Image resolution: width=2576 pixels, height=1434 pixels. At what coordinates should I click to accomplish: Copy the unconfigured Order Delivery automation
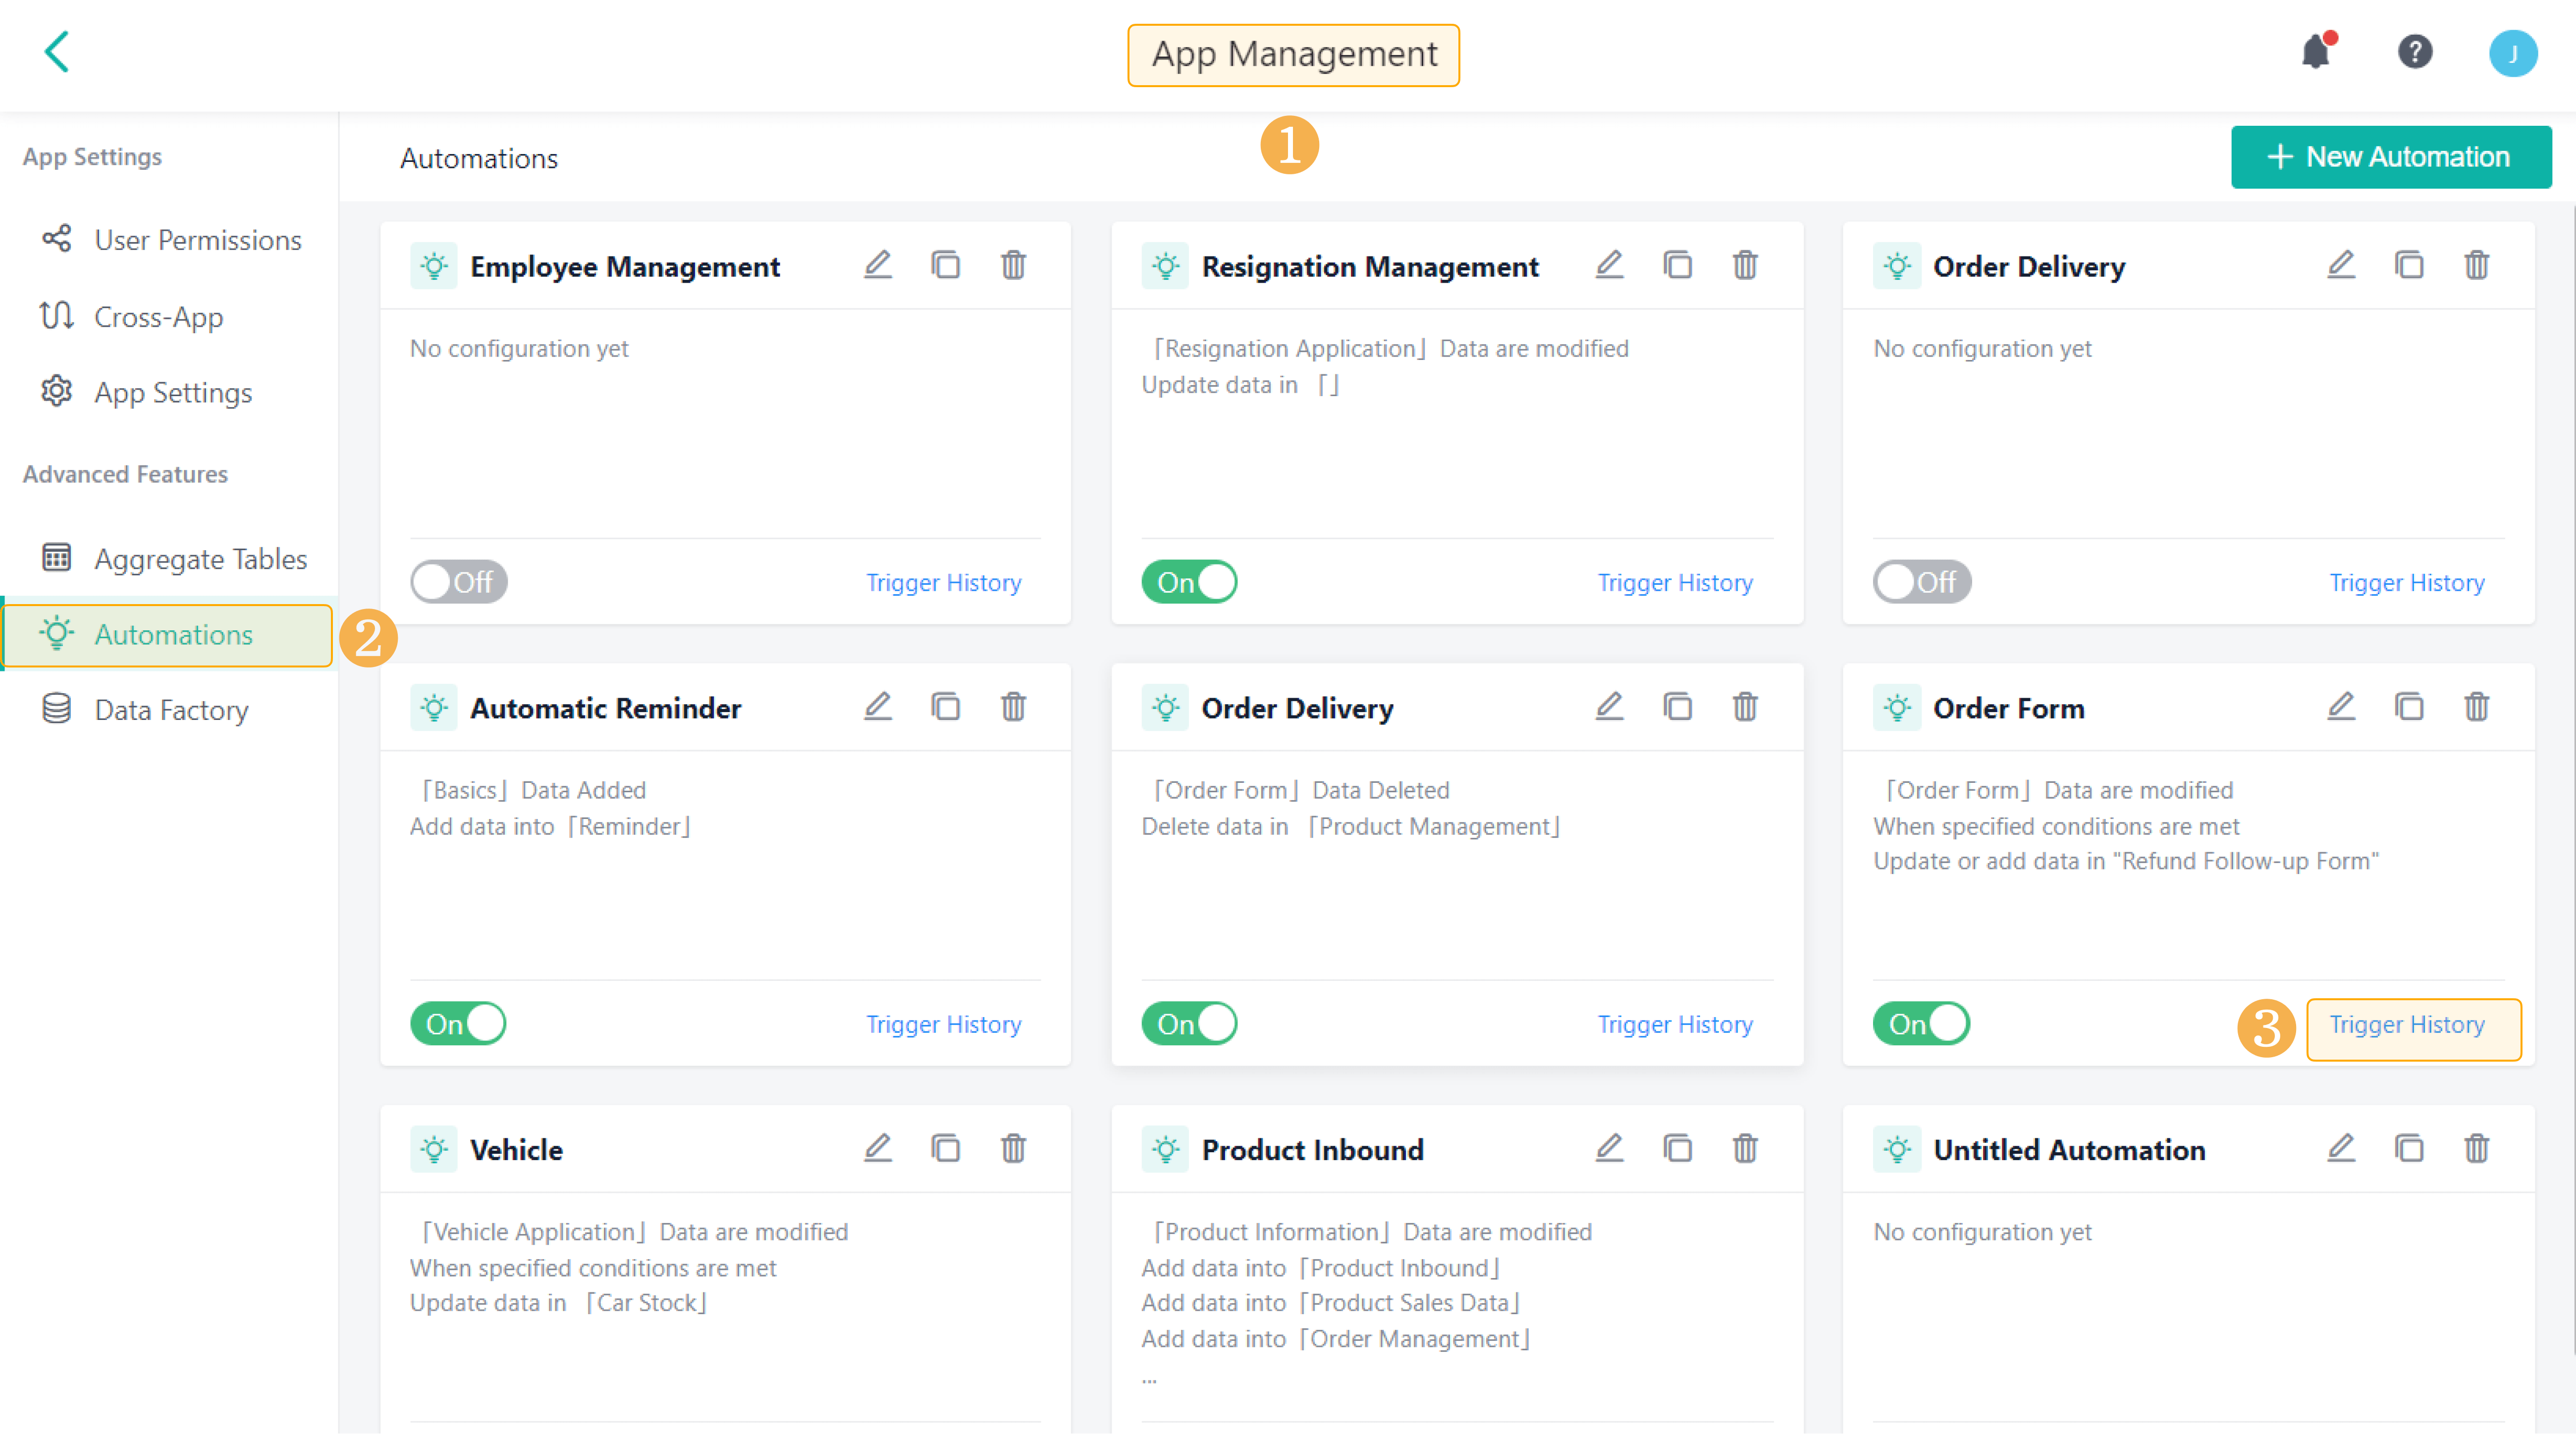(2410, 265)
